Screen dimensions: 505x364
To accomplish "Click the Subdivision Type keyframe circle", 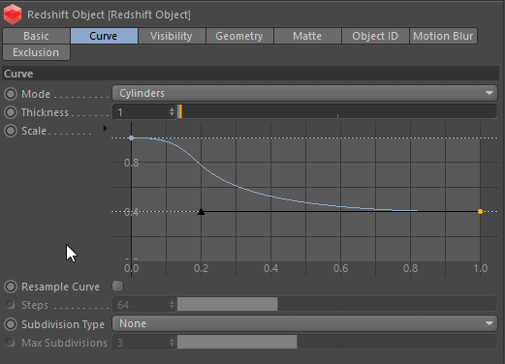I will pyautogui.click(x=11, y=324).
